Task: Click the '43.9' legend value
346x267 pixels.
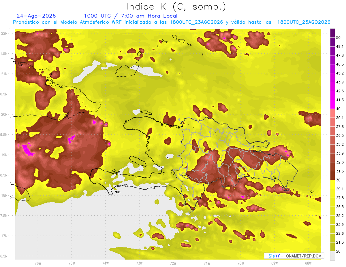Action: click(x=340, y=82)
